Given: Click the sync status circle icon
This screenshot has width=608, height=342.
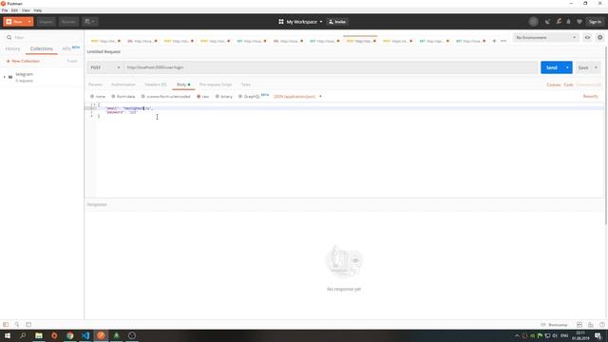Looking at the screenshot, I should coord(534,22).
